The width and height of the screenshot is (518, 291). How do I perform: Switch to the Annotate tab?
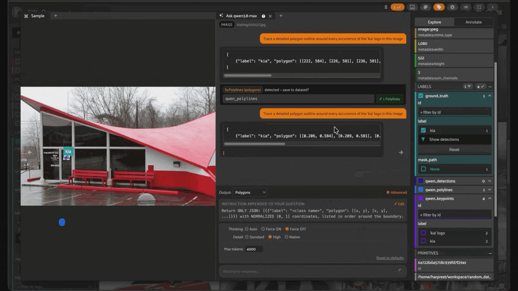pos(474,22)
